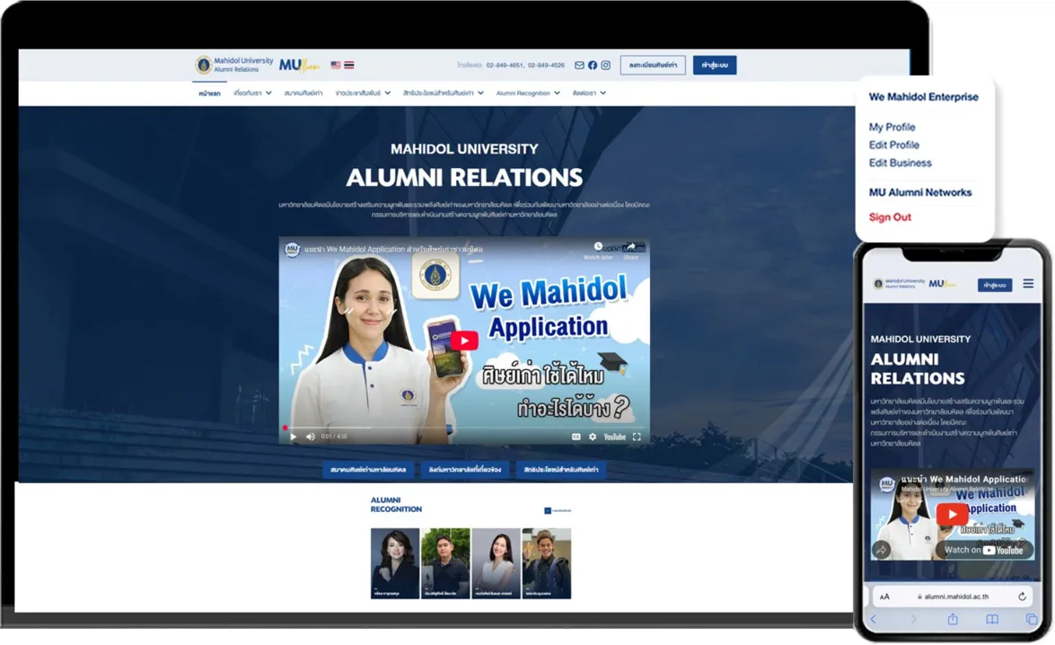Viewport: 1055px width, 645px height.
Task: Click the blue login button on the phone
Action: point(995,285)
